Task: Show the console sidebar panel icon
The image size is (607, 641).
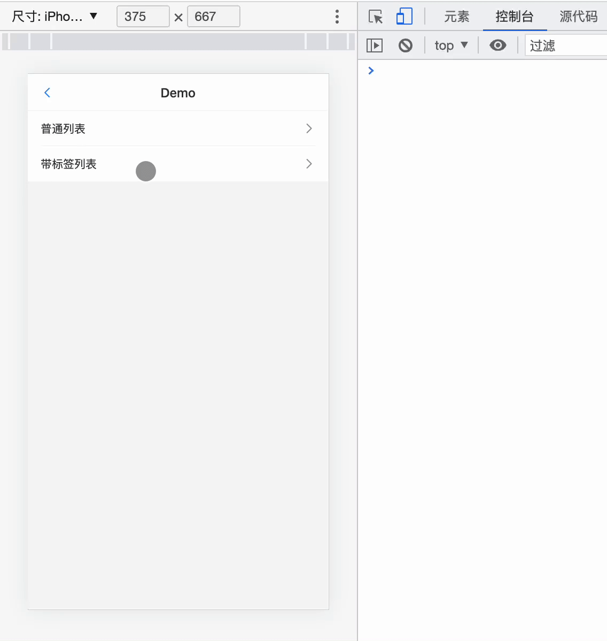Action: (x=375, y=45)
